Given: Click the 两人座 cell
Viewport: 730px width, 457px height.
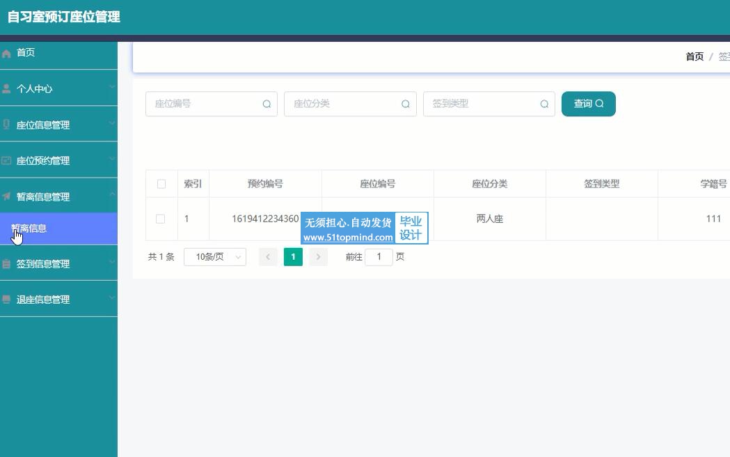Looking at the screenshot, I should tap(490, 219).
